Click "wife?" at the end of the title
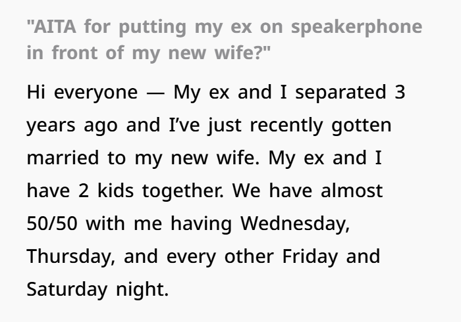This screenshot has width=461, height=322. click(238, 53)
